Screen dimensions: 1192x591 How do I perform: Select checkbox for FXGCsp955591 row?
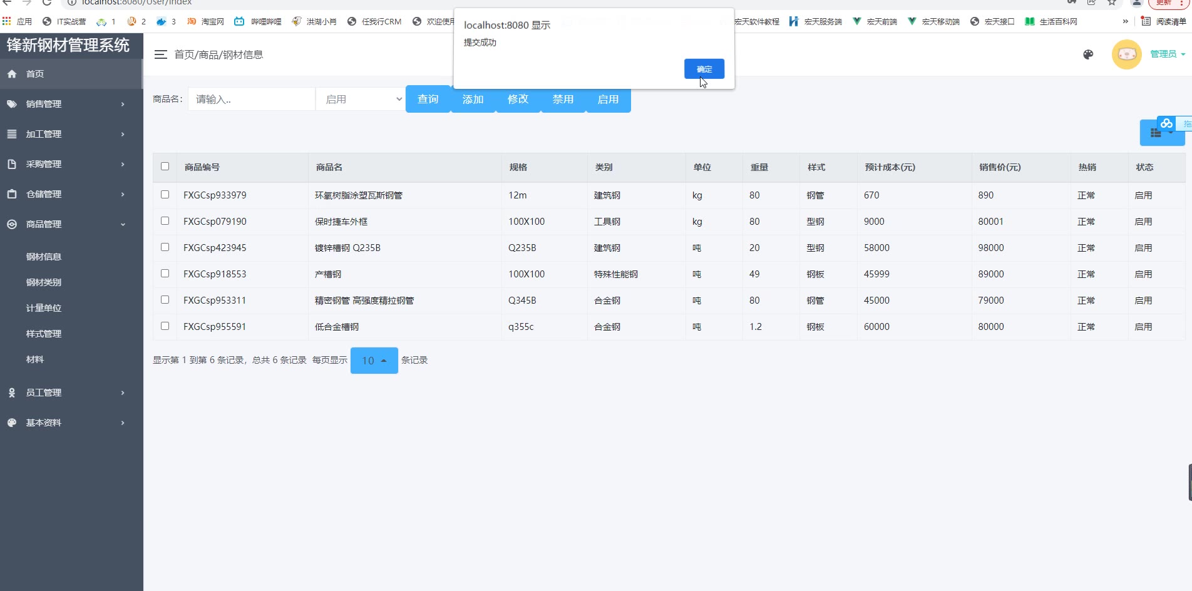click(165, 326)
